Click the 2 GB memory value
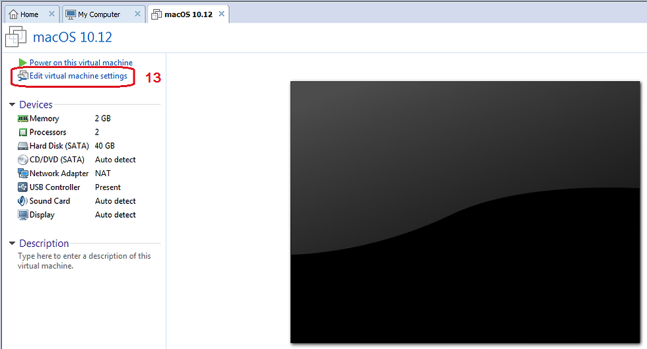The height and width of the screenshot is (349, 647). (103, 118)
